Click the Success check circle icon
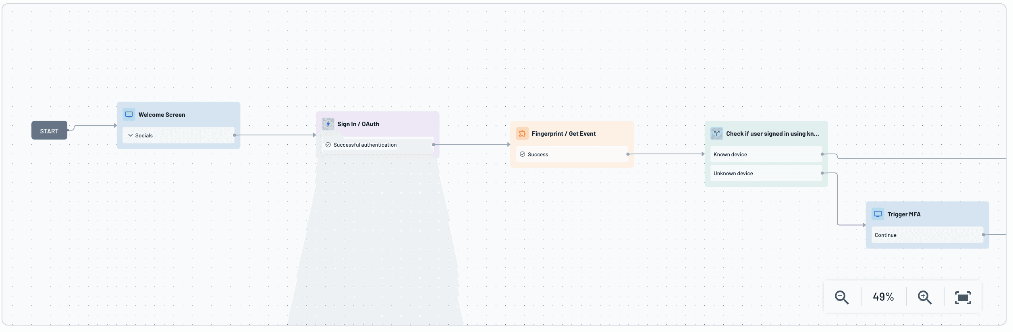The height and width of the screenshot is (332, 1013). (x=522, y=154)
